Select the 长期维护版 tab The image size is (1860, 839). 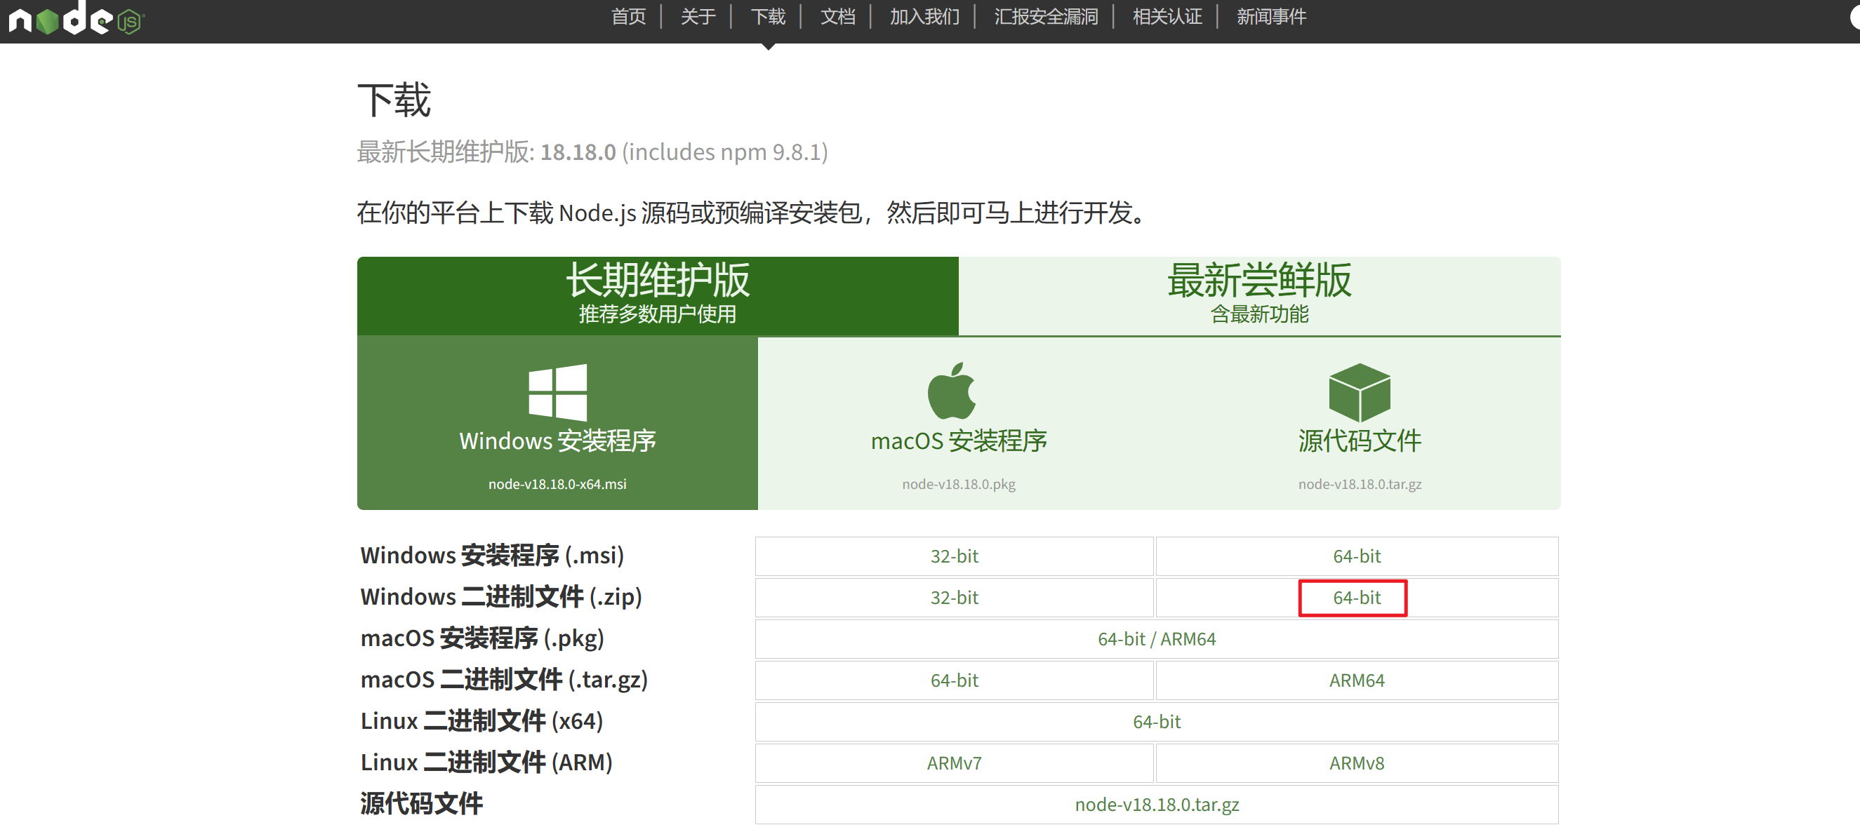[x=657, y=295]
